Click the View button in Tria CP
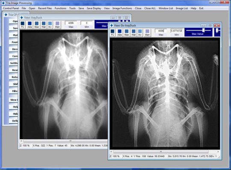 tap(13, 100)
